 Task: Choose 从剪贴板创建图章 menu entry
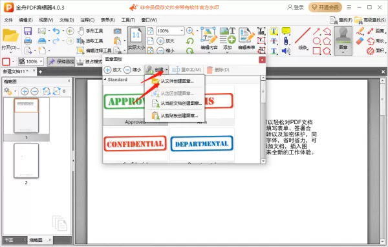(175, 116)
